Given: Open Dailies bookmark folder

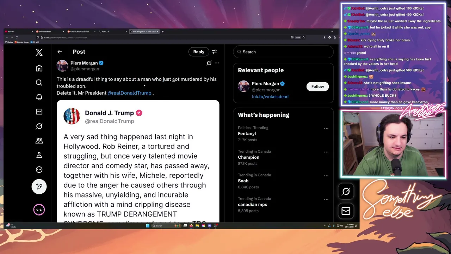Looking at the screenshot, I should 9,42.
